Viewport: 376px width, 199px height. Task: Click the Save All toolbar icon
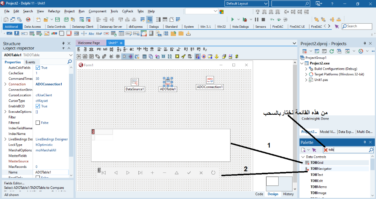click(x=66, y=19)
